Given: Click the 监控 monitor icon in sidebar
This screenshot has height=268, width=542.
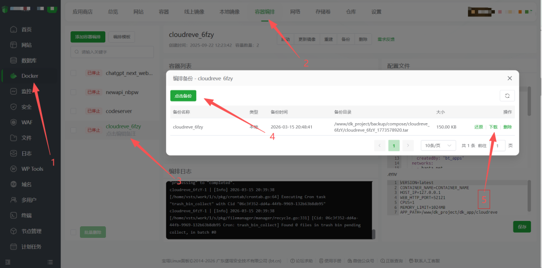Looking at the screenshot, I should pos(14,91).
